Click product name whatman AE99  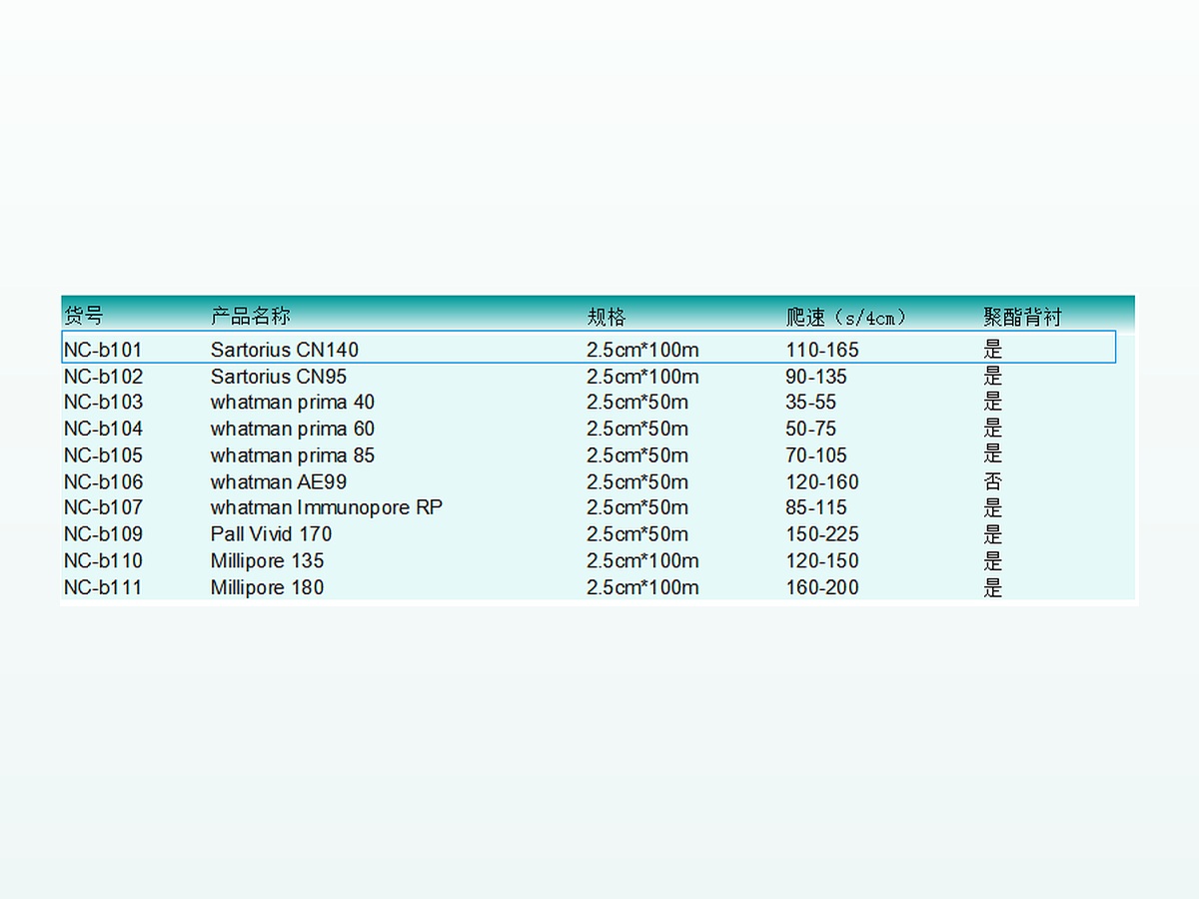279,481
